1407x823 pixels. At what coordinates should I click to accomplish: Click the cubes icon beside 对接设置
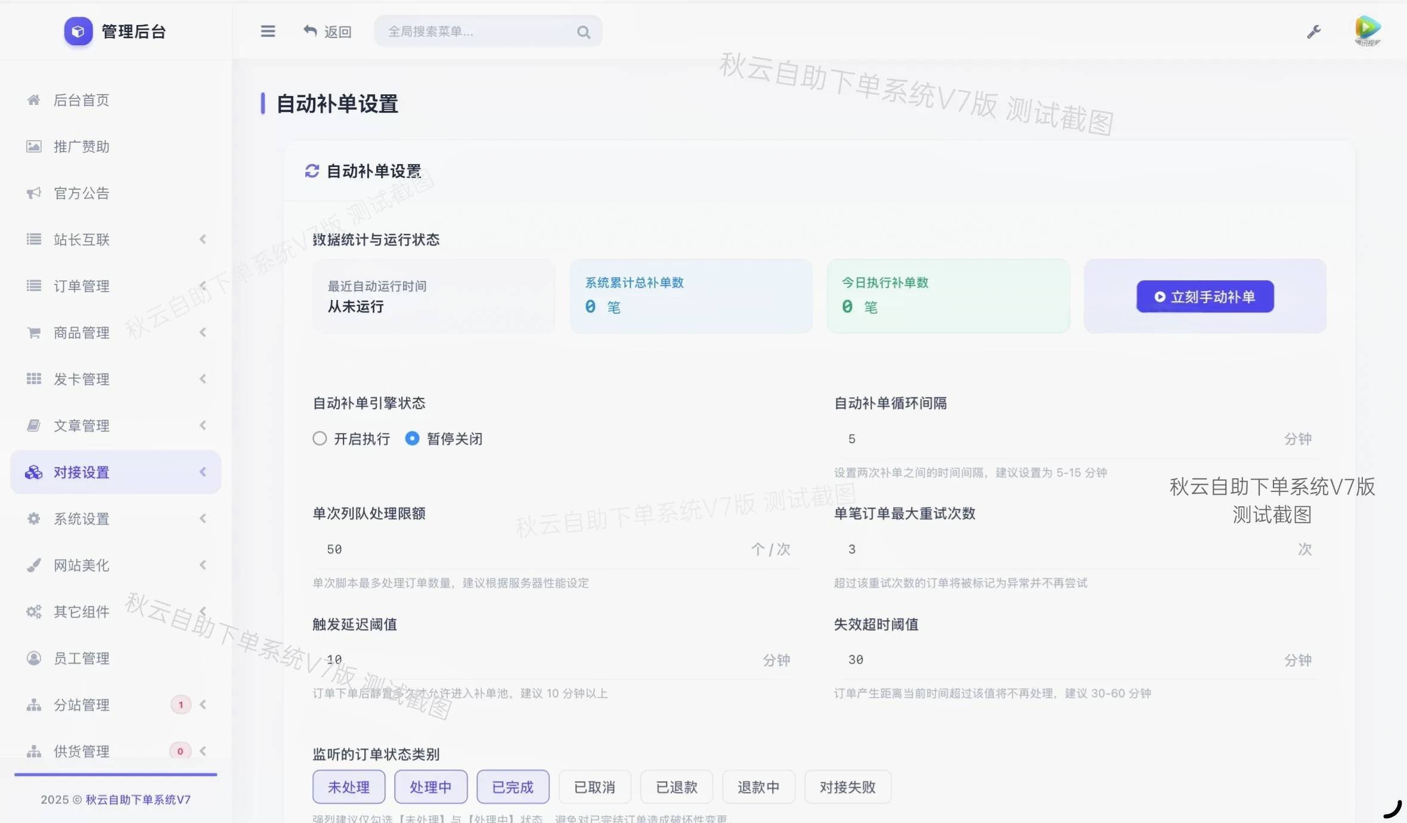point(33,472)
